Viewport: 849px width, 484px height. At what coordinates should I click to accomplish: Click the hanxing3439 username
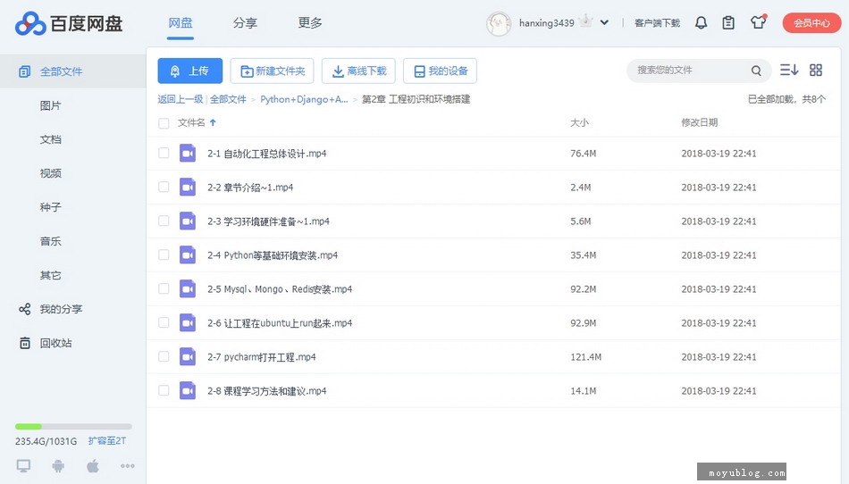point(546,22)
